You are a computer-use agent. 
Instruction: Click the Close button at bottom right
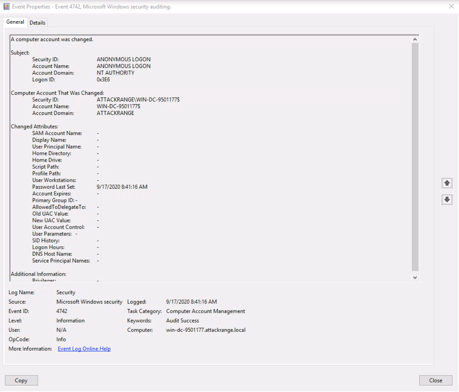click(435, 380)
